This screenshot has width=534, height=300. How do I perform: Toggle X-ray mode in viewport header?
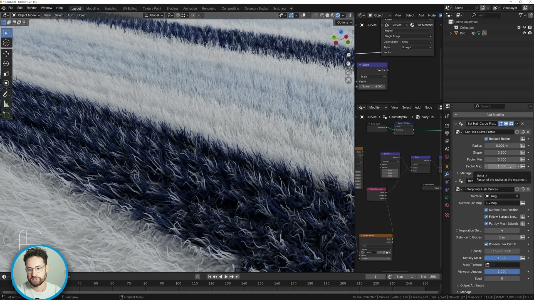[x=315, y=15]
